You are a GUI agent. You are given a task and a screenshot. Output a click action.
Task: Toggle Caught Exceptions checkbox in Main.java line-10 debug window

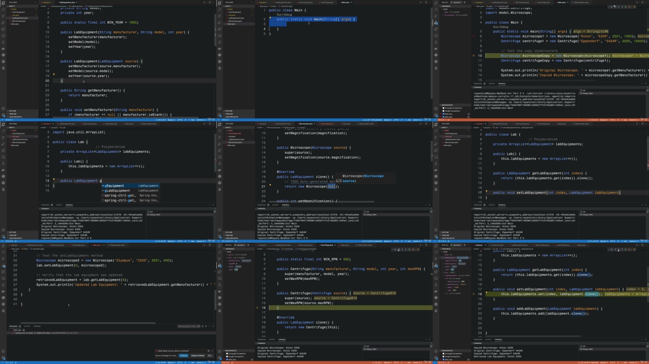coord(443,111)
